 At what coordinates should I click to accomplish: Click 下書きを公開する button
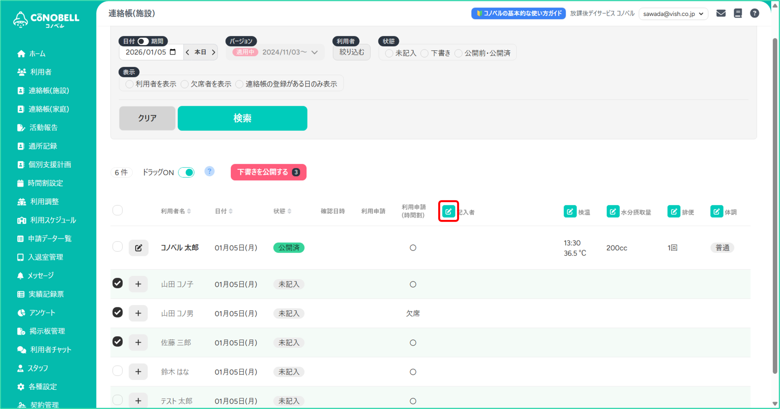coord(268,172)
